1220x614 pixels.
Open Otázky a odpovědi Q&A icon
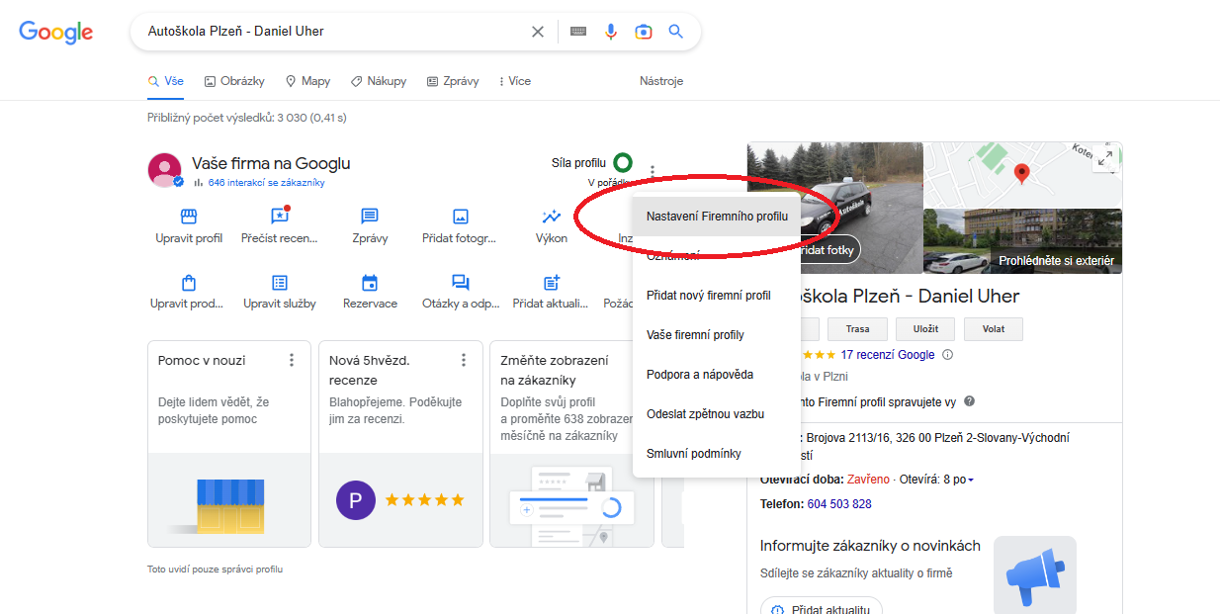pyautogui.click(x=460, y=283)
